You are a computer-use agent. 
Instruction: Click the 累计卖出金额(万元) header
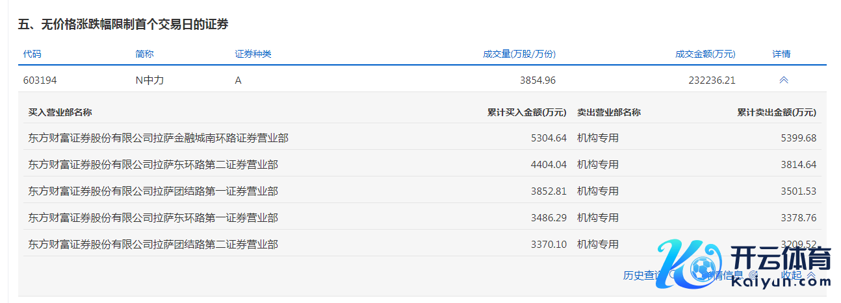[x=776, y=112]
